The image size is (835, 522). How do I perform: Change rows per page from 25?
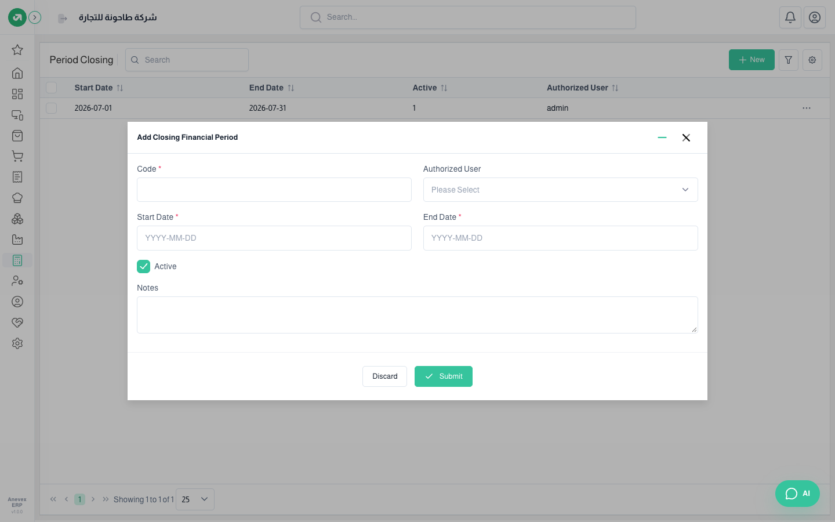[x=195, y=499]
